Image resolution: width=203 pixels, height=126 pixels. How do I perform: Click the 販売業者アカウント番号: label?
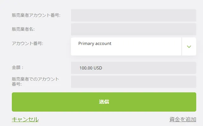36,15
